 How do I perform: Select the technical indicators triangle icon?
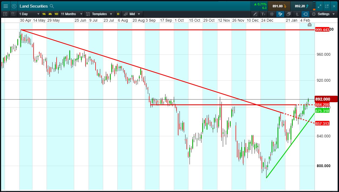255,14
